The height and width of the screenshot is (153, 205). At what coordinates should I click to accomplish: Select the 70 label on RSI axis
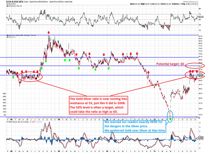(200, 14)
